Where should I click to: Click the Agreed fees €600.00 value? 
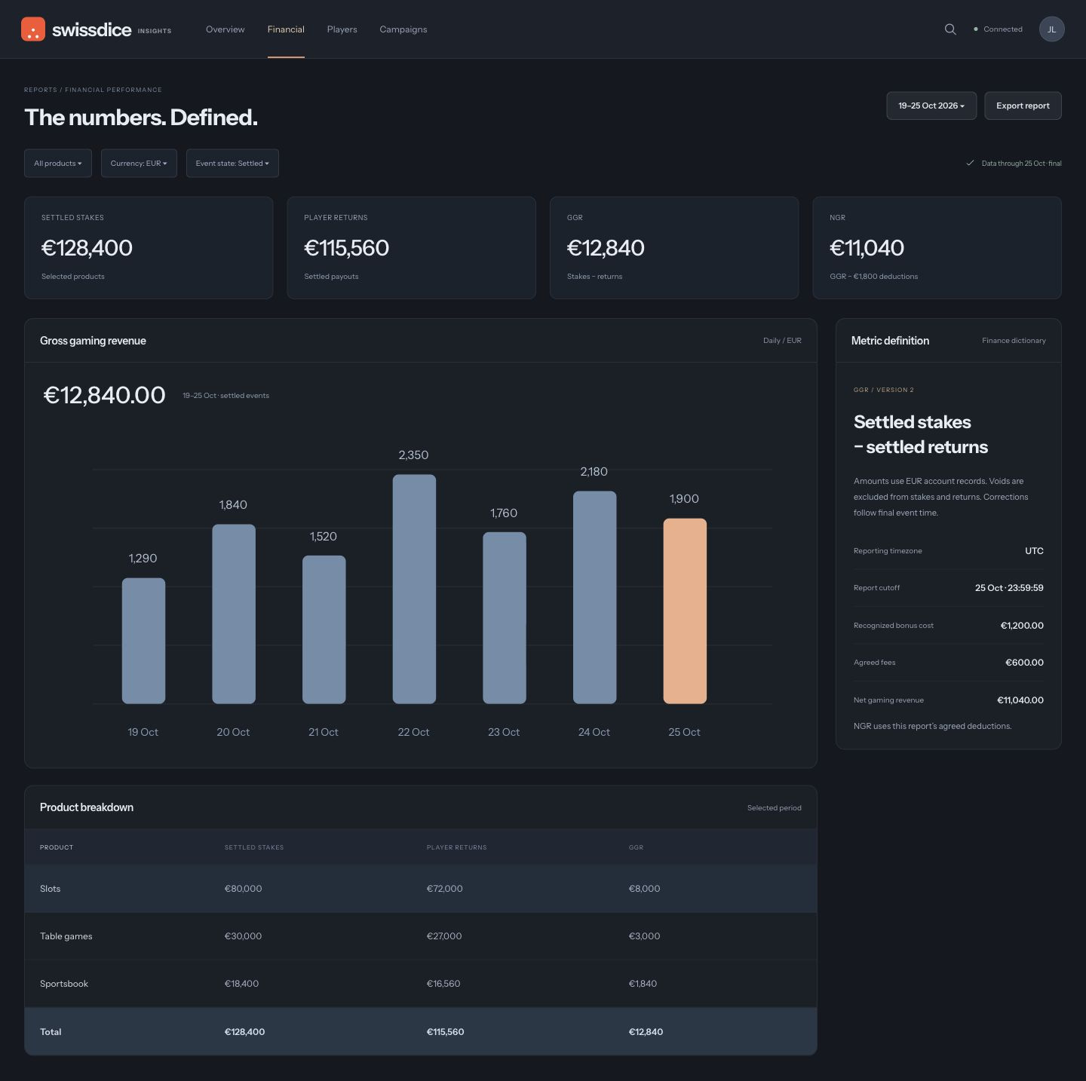pos(1025,663)
